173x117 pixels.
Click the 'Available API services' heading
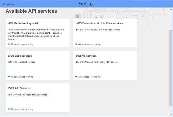pyautogui.click(x=31, y=11)
